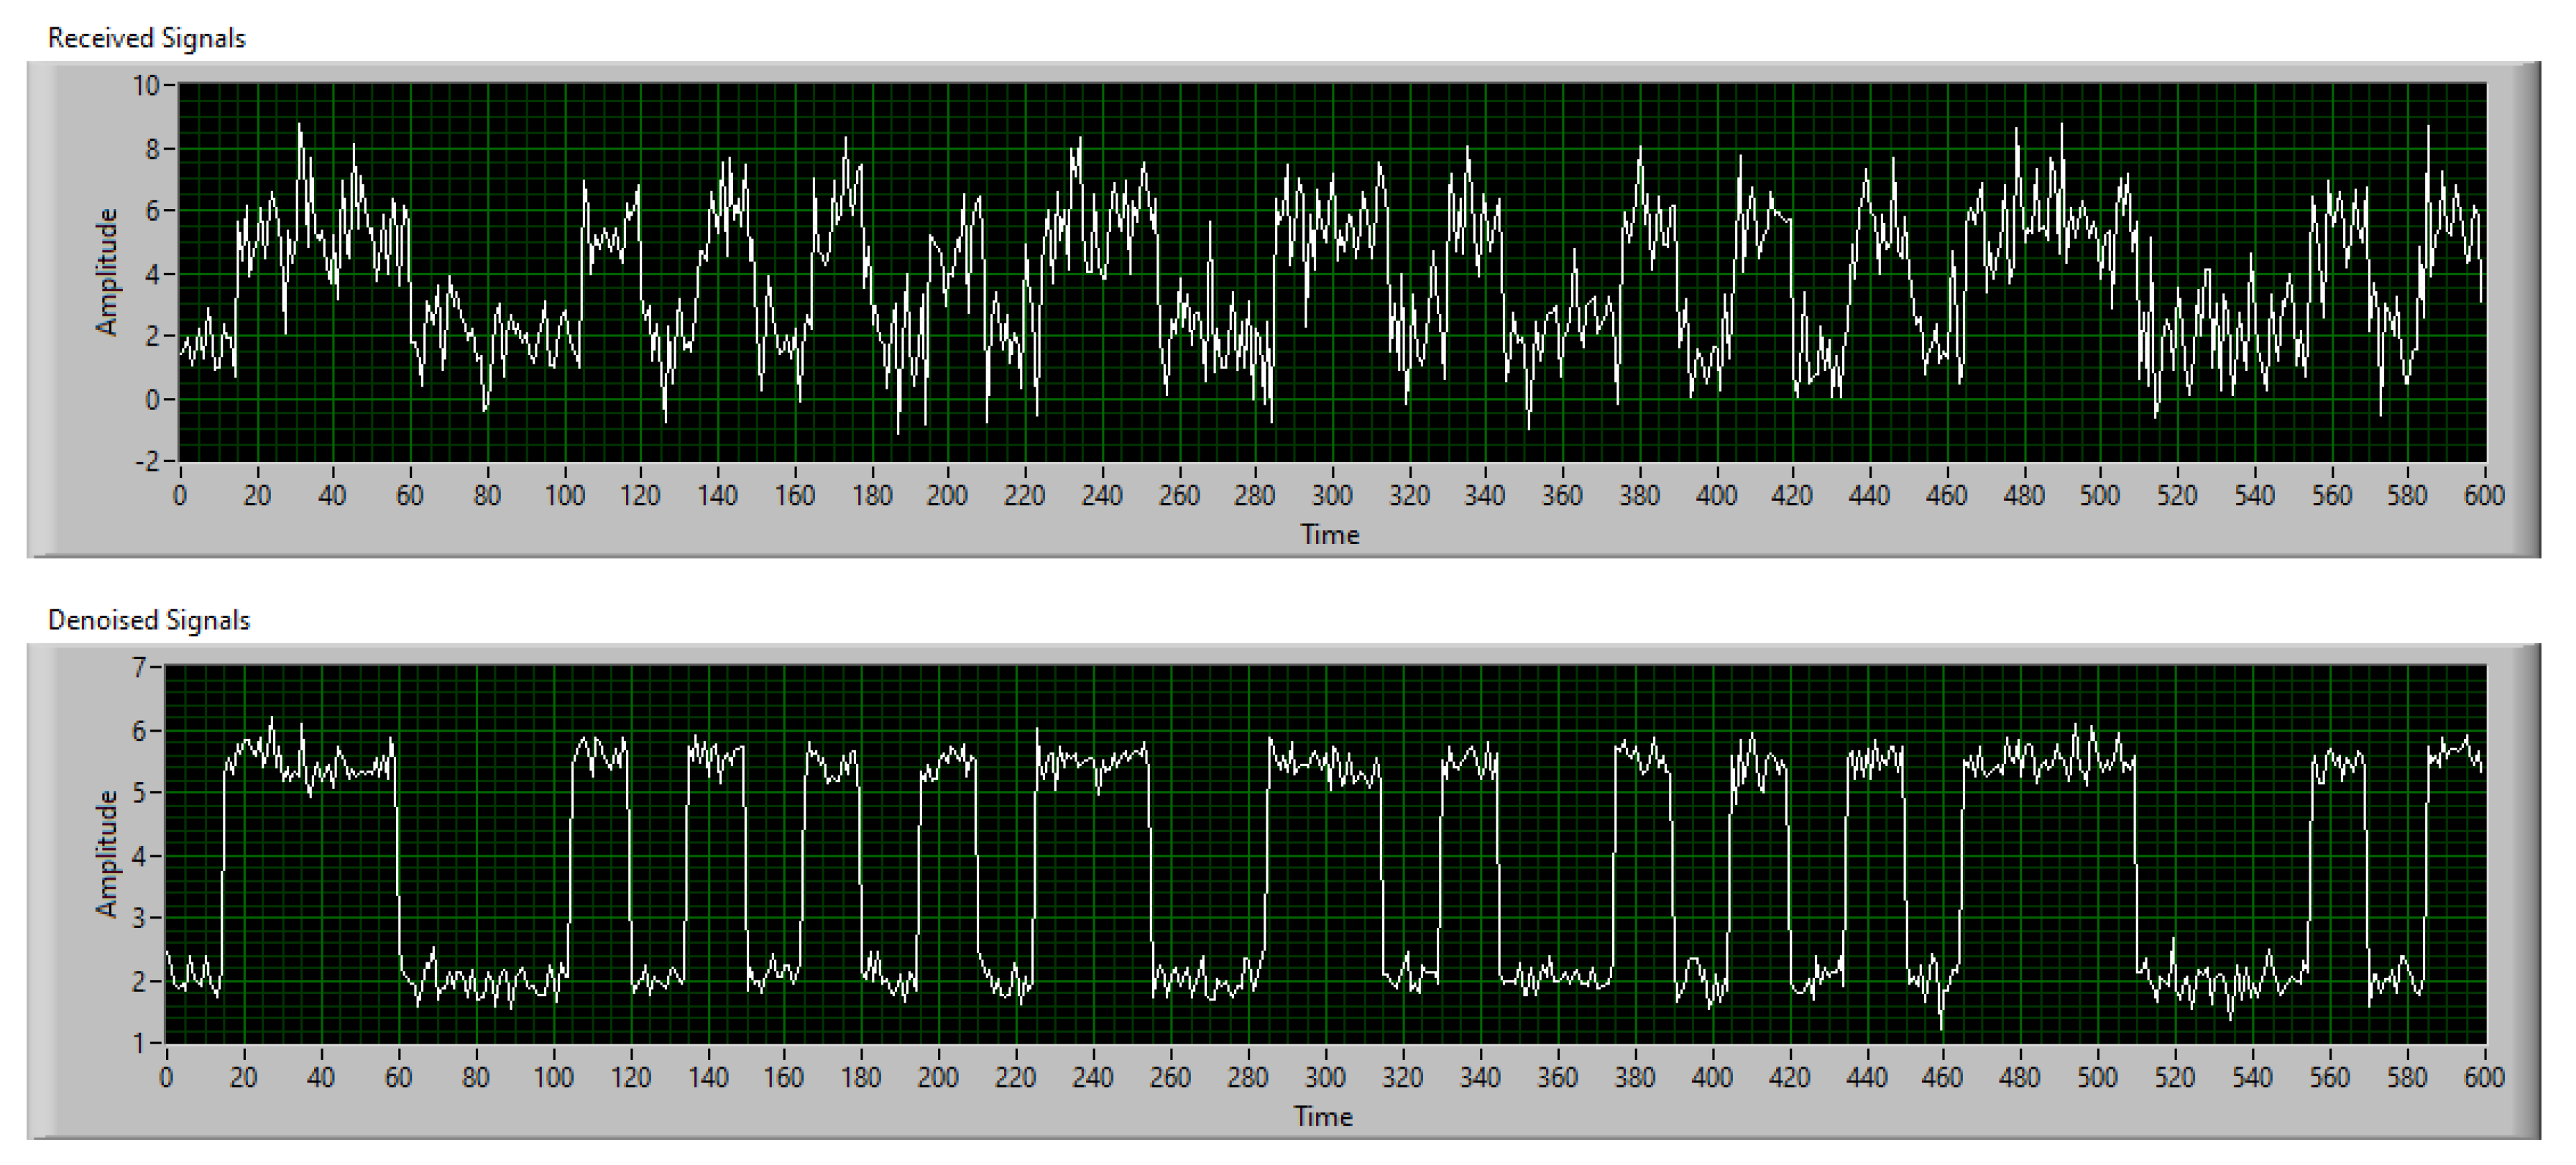Click the 600 end marker on Denoised Signals time axis
This screenshot has width=2576, height=1165.
[2484, 1078]
